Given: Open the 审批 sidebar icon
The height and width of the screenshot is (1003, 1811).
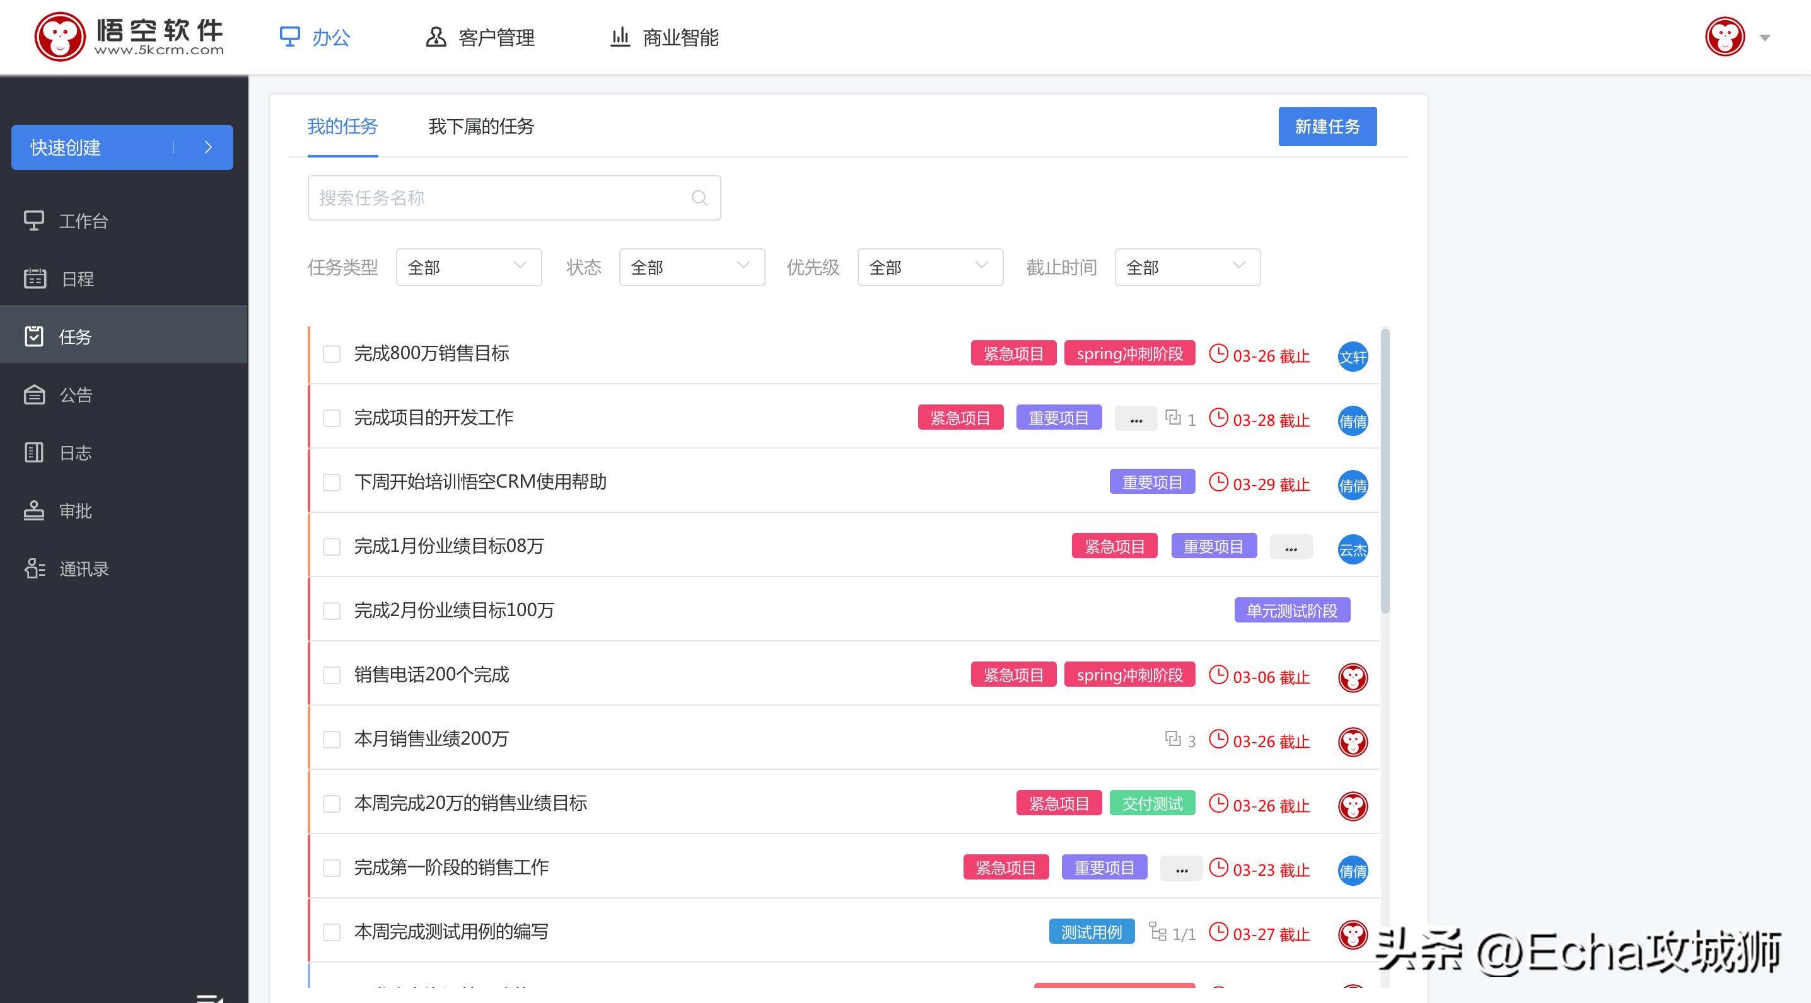Looking at the screenshot, I should [36, 510].
